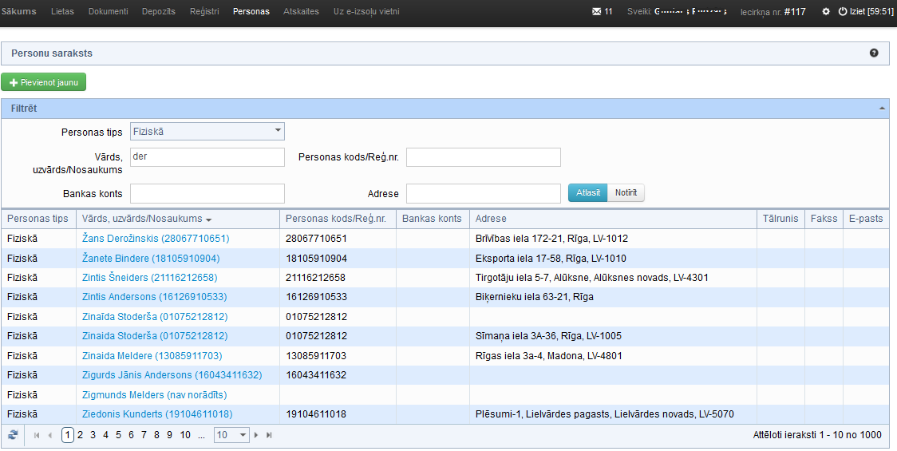Viewport: 897px width, 451px height.
Task: Open the Reģistri menu item
Action: (204, 11)
